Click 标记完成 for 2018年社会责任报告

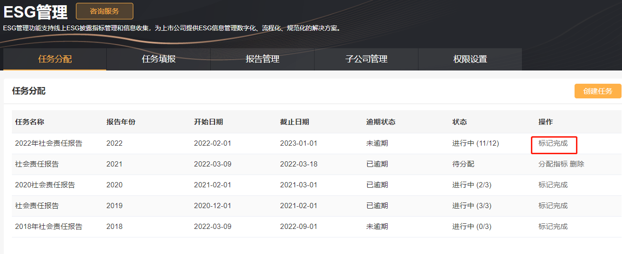pos(553,227)
